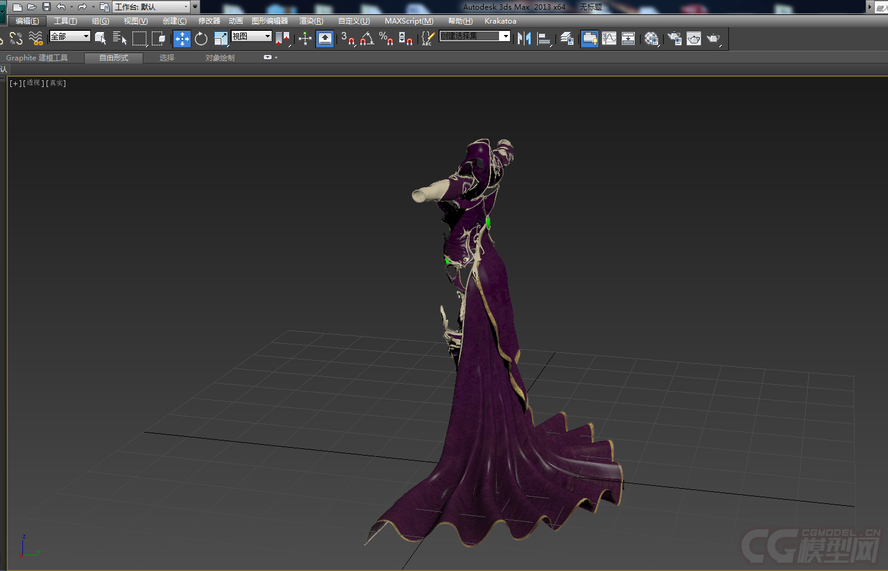Screen dimensions: 888x571
Task: Undo the last action
Action: [61, 7]
